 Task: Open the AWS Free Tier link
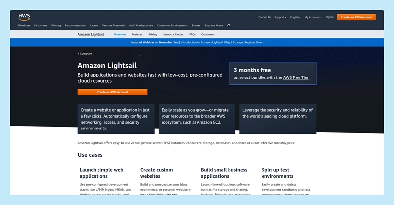296,77
